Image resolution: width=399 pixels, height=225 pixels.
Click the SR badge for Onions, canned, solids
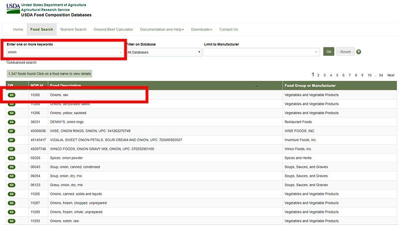[11, 194]
